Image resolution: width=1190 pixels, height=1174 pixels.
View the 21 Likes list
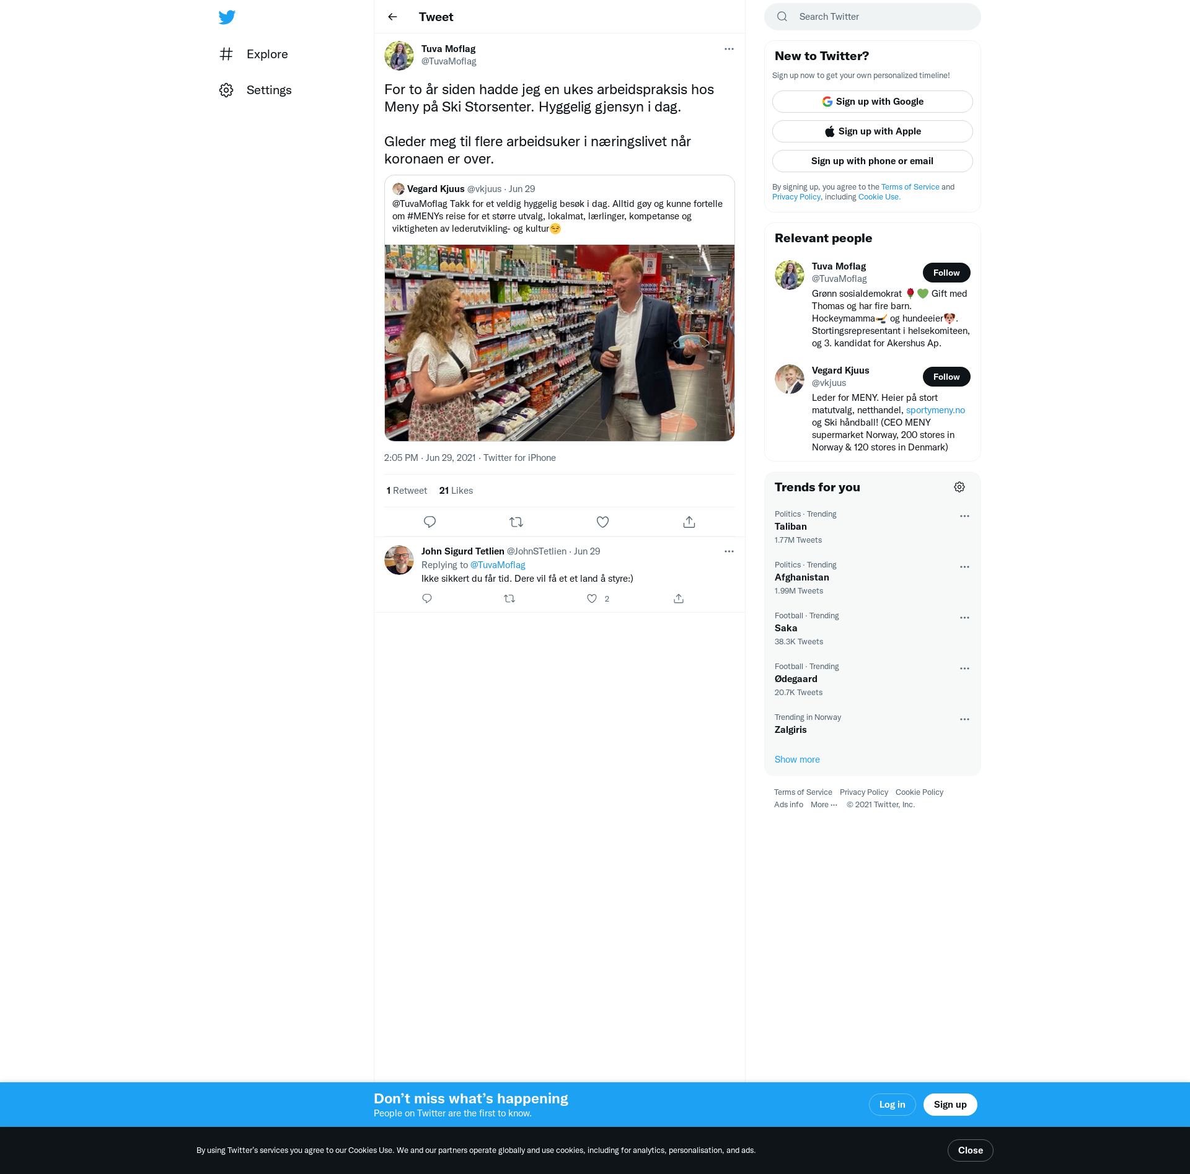click(456, 491)
